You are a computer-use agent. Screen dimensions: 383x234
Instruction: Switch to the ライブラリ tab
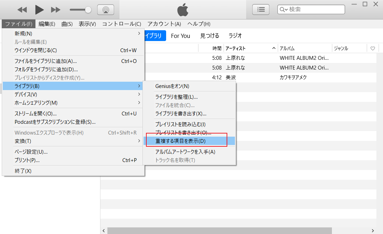[x=155, y=36]
